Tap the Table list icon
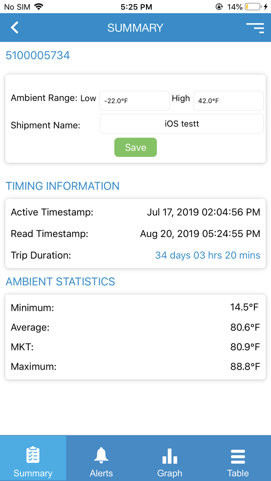The image size is (271, 481). pyautogui.click(x=238, y=456)
